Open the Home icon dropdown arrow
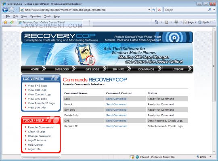Screen dimensions: 218x161 161,22
